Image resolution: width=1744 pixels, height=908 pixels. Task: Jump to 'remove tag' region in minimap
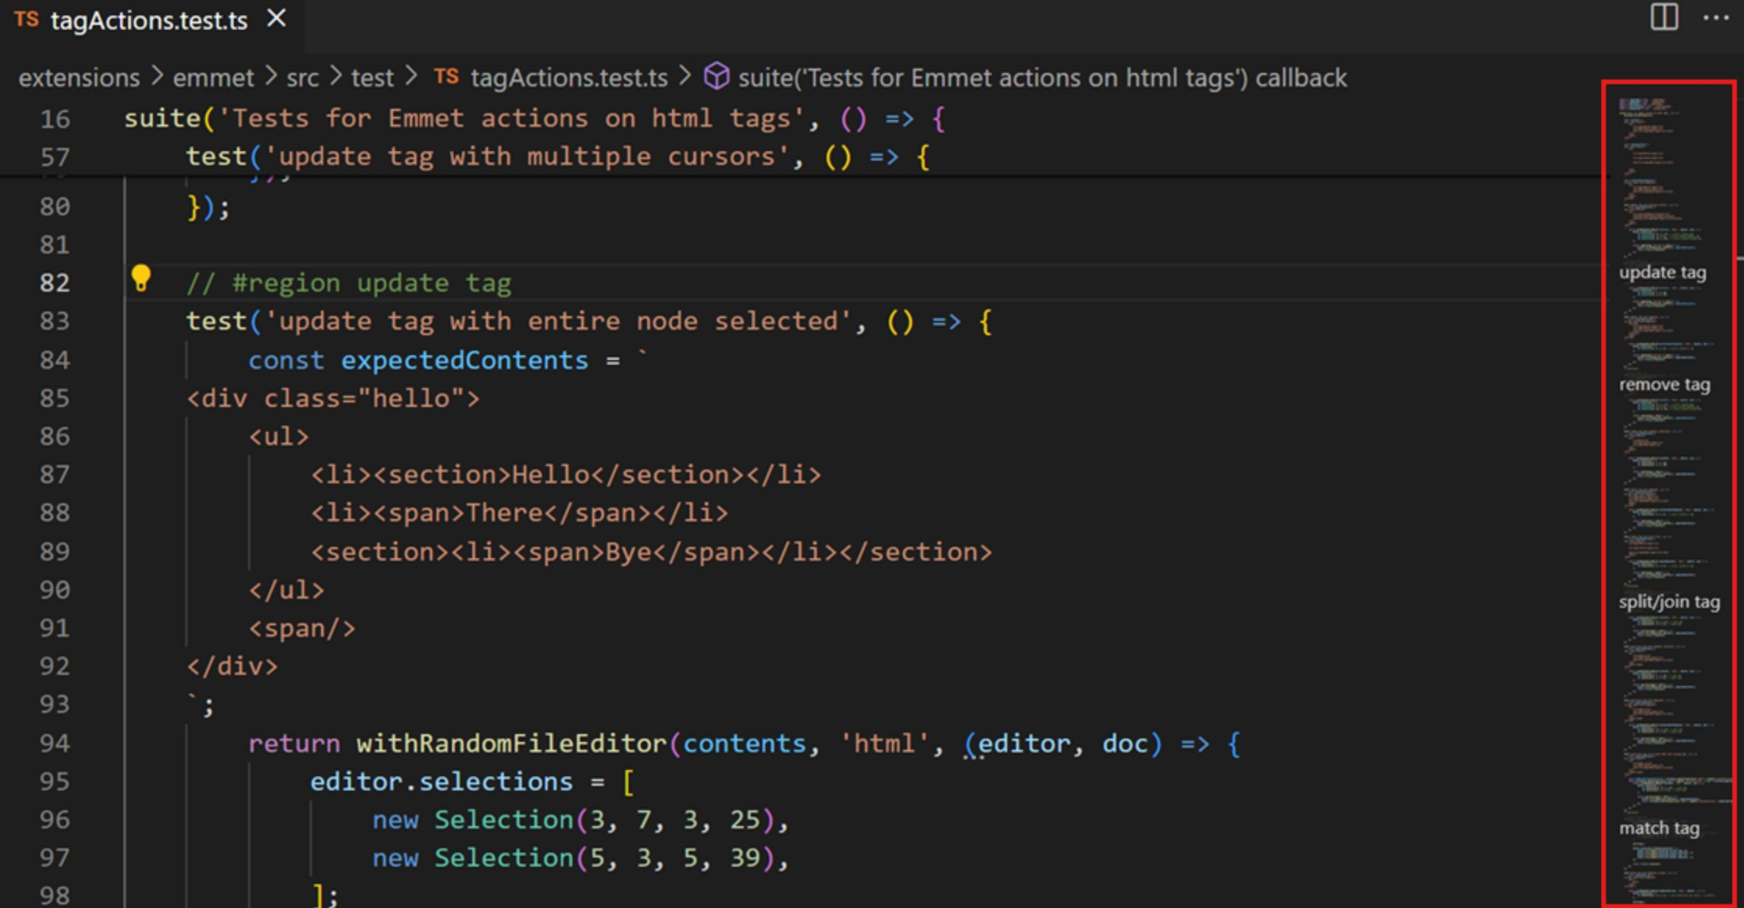[1664, 385]
